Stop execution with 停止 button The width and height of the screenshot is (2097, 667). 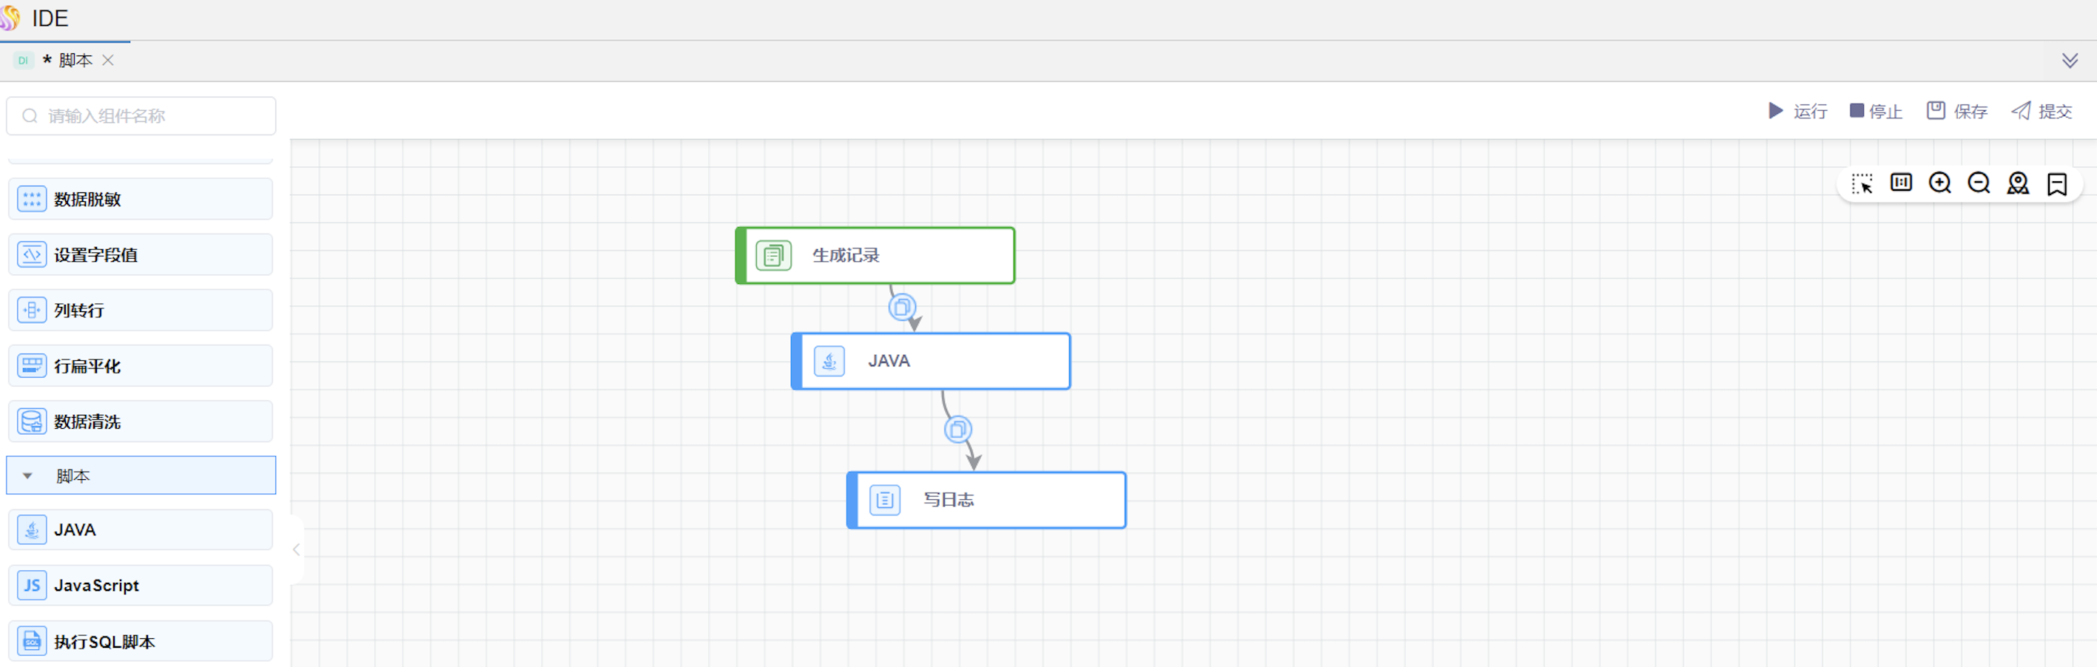pyautogui.click(x=1876, y=112)
